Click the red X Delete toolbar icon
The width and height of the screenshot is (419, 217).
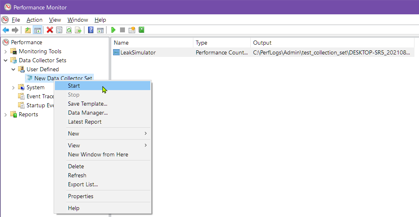(x=50, y=30)
